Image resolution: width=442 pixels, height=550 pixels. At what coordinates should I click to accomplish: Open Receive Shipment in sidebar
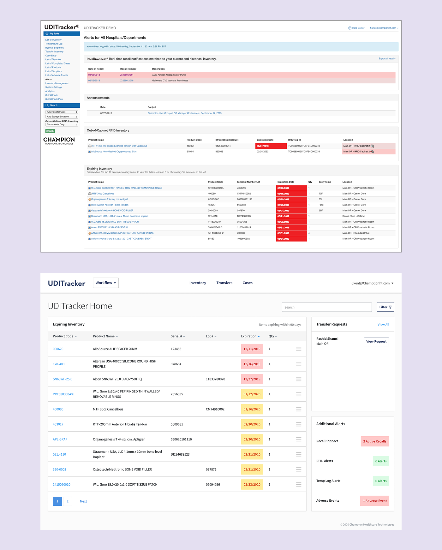point(54,48)
